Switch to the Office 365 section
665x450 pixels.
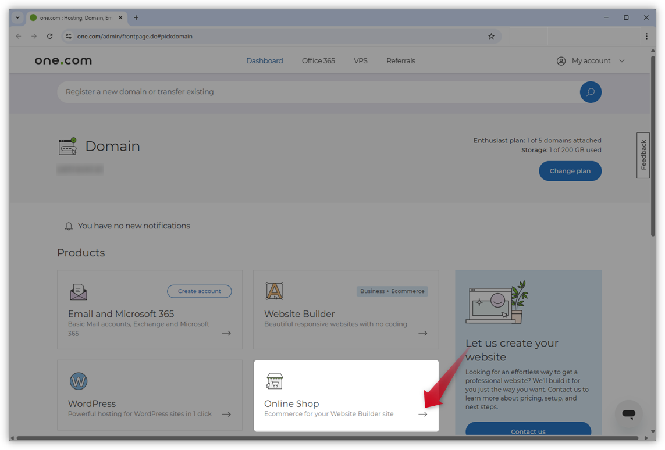[318, 60]
